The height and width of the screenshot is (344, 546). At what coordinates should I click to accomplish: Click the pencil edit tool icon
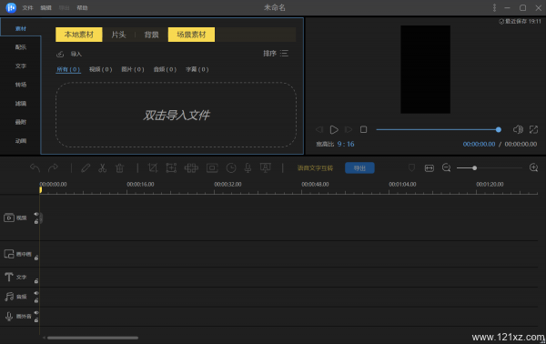86,167
